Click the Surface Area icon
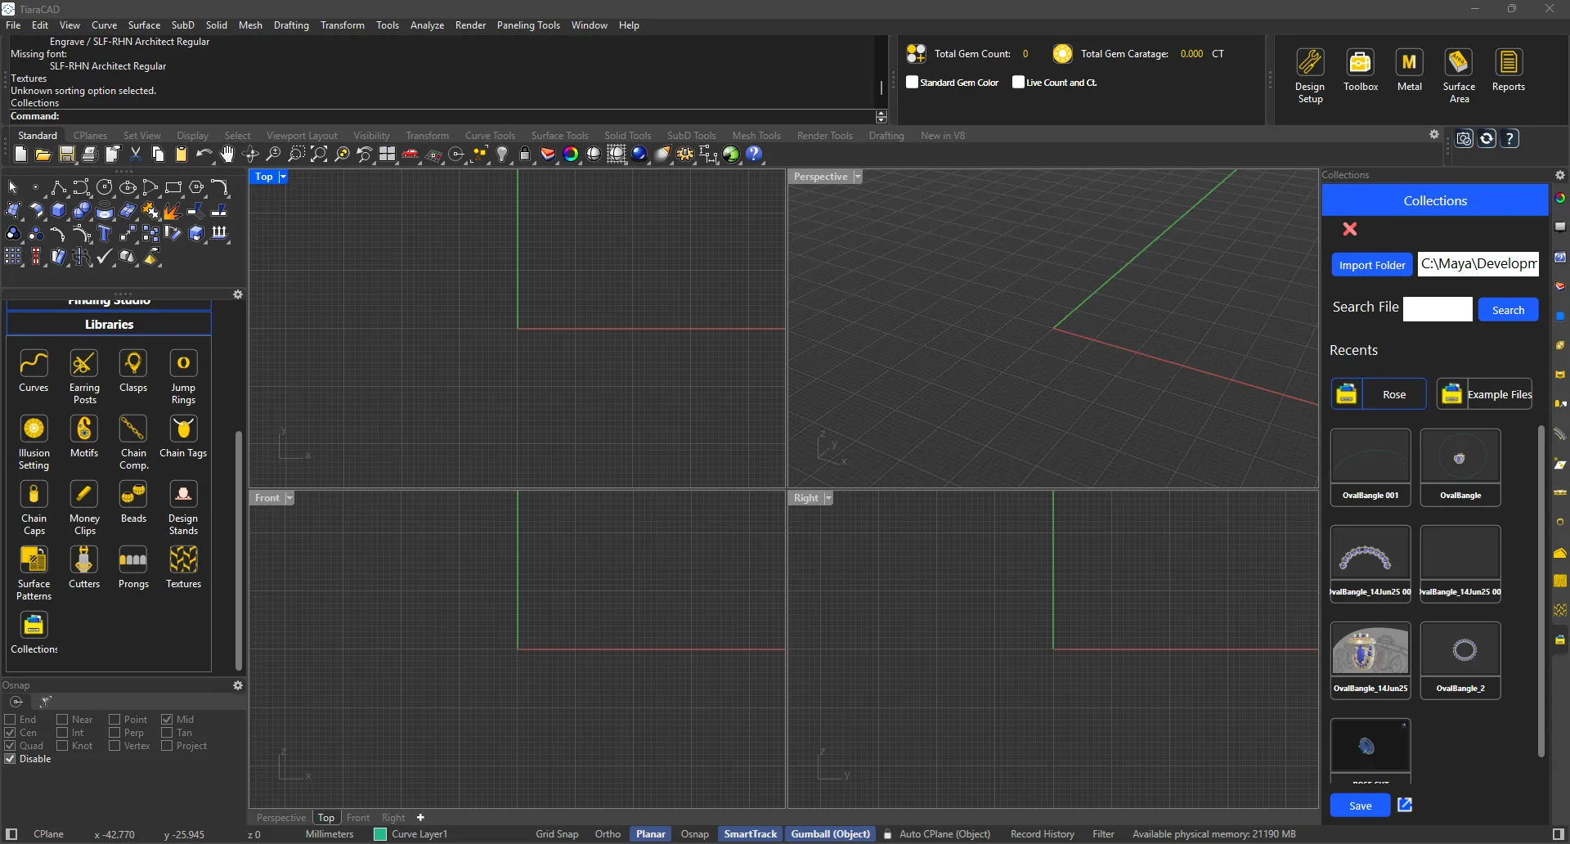 click(x=1459, y=63)
